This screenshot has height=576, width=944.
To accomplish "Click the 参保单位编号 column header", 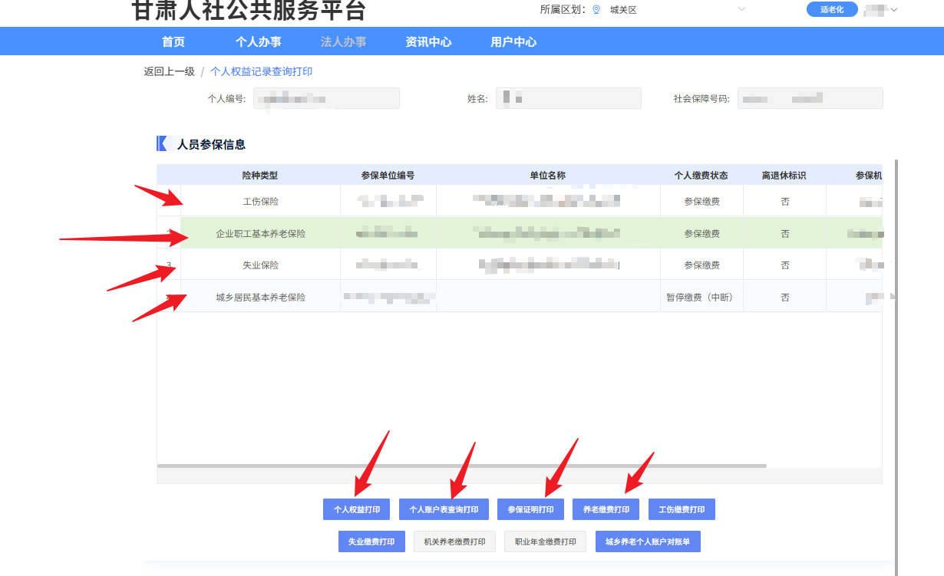I will pyautogui.click(x=388, y=175).
